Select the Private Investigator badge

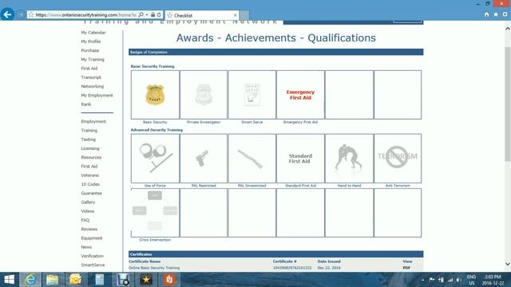(x=204, y=95)
